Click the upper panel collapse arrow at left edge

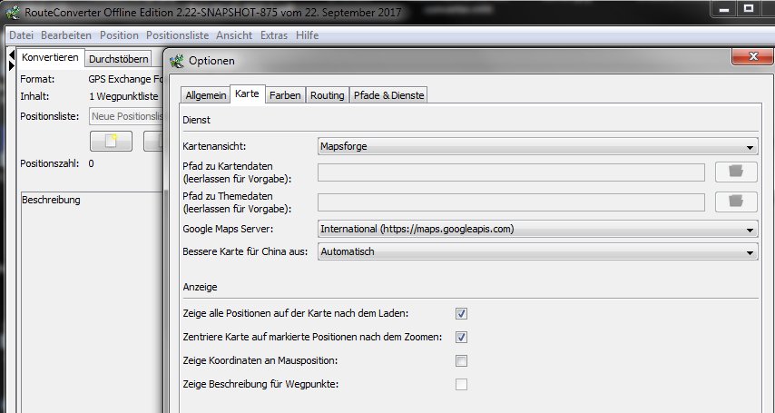coord(11,56)
